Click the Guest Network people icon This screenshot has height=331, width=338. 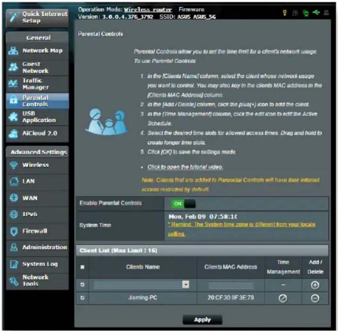click(13, 67)
